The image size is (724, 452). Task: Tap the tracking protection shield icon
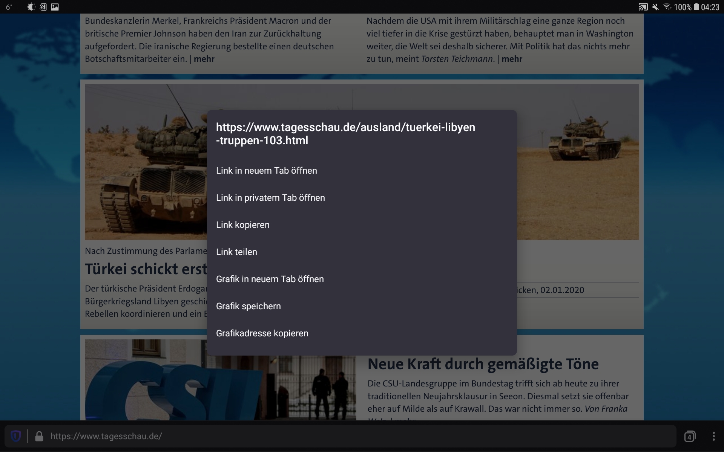[x=16, y=436]
